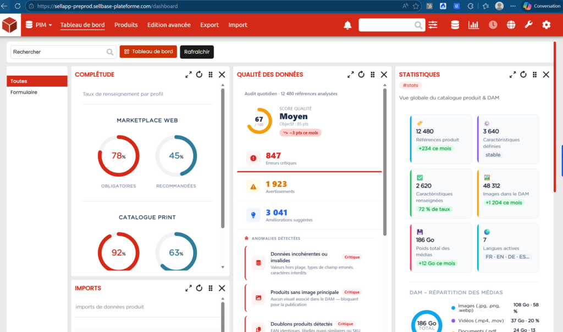Maximize the Imports widget panel
Viewport: 563px width, 332px height.
click(189, 288)
